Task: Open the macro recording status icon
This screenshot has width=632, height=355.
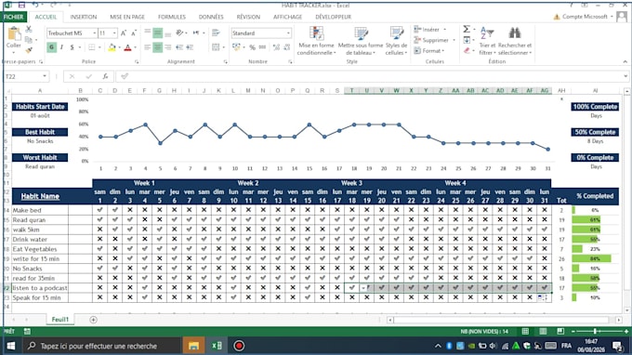Action: [27, 331]
